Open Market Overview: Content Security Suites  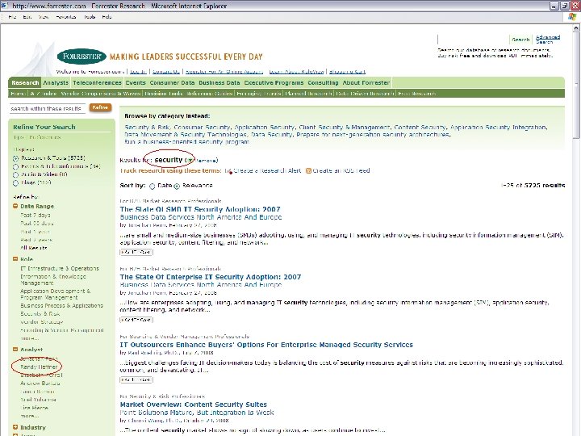[x=194, y=405]
